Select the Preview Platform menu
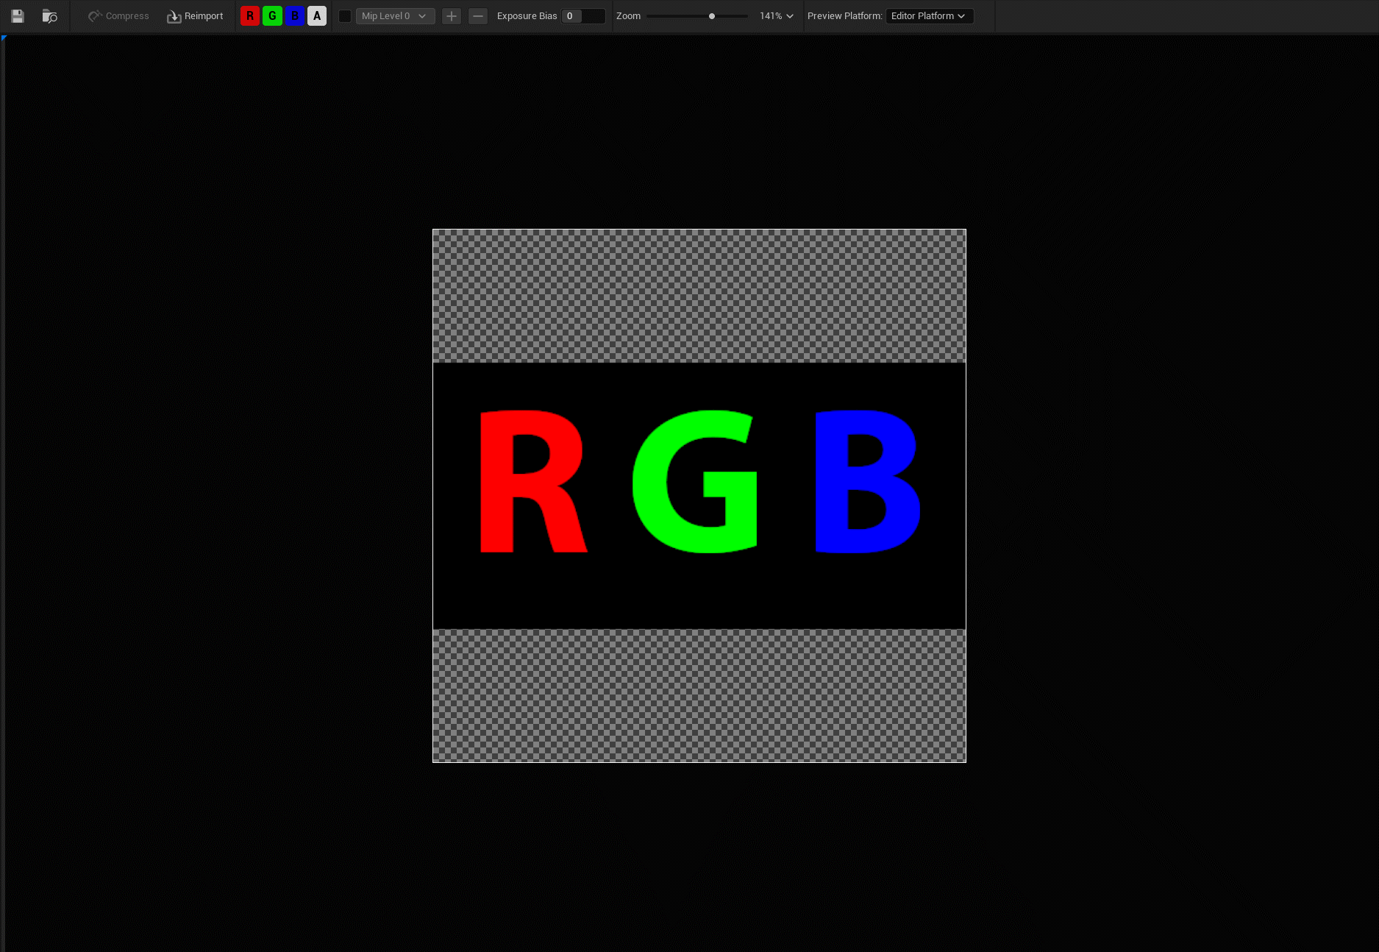Viewport: 1379px width, 952px height. click(844, 15)
